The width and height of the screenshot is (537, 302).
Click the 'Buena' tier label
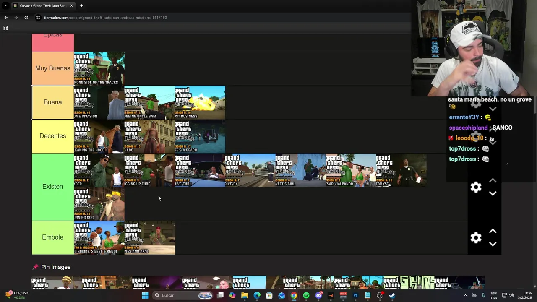[x=53, y=102]
